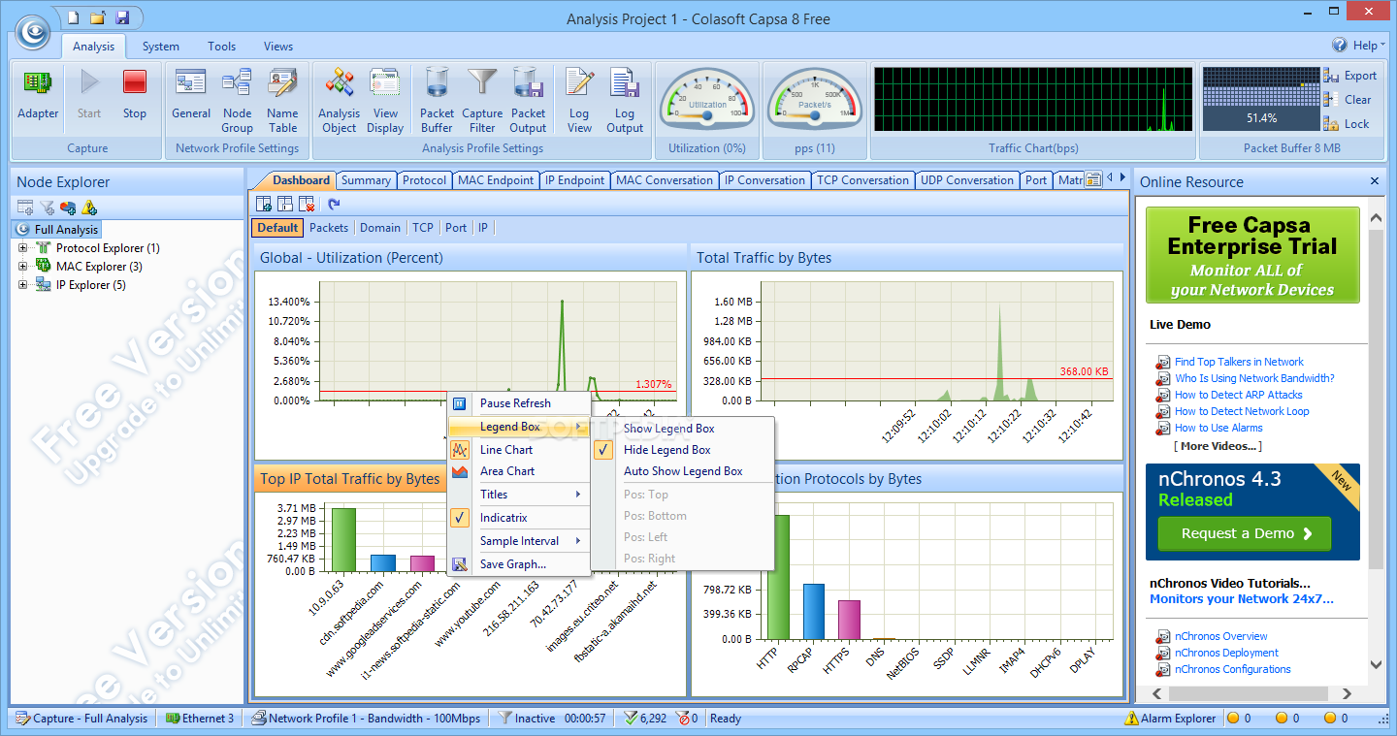Open View Display settings
The image size is (1397, 736).
pos(385,101)
